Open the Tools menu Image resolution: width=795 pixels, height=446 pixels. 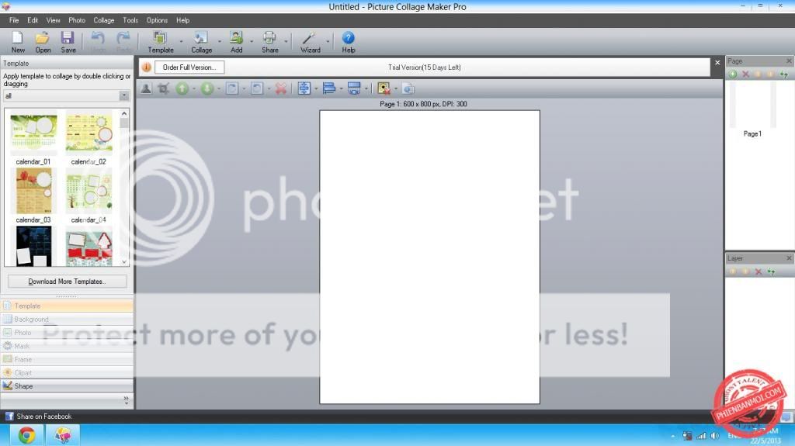[x=130, y=20]
